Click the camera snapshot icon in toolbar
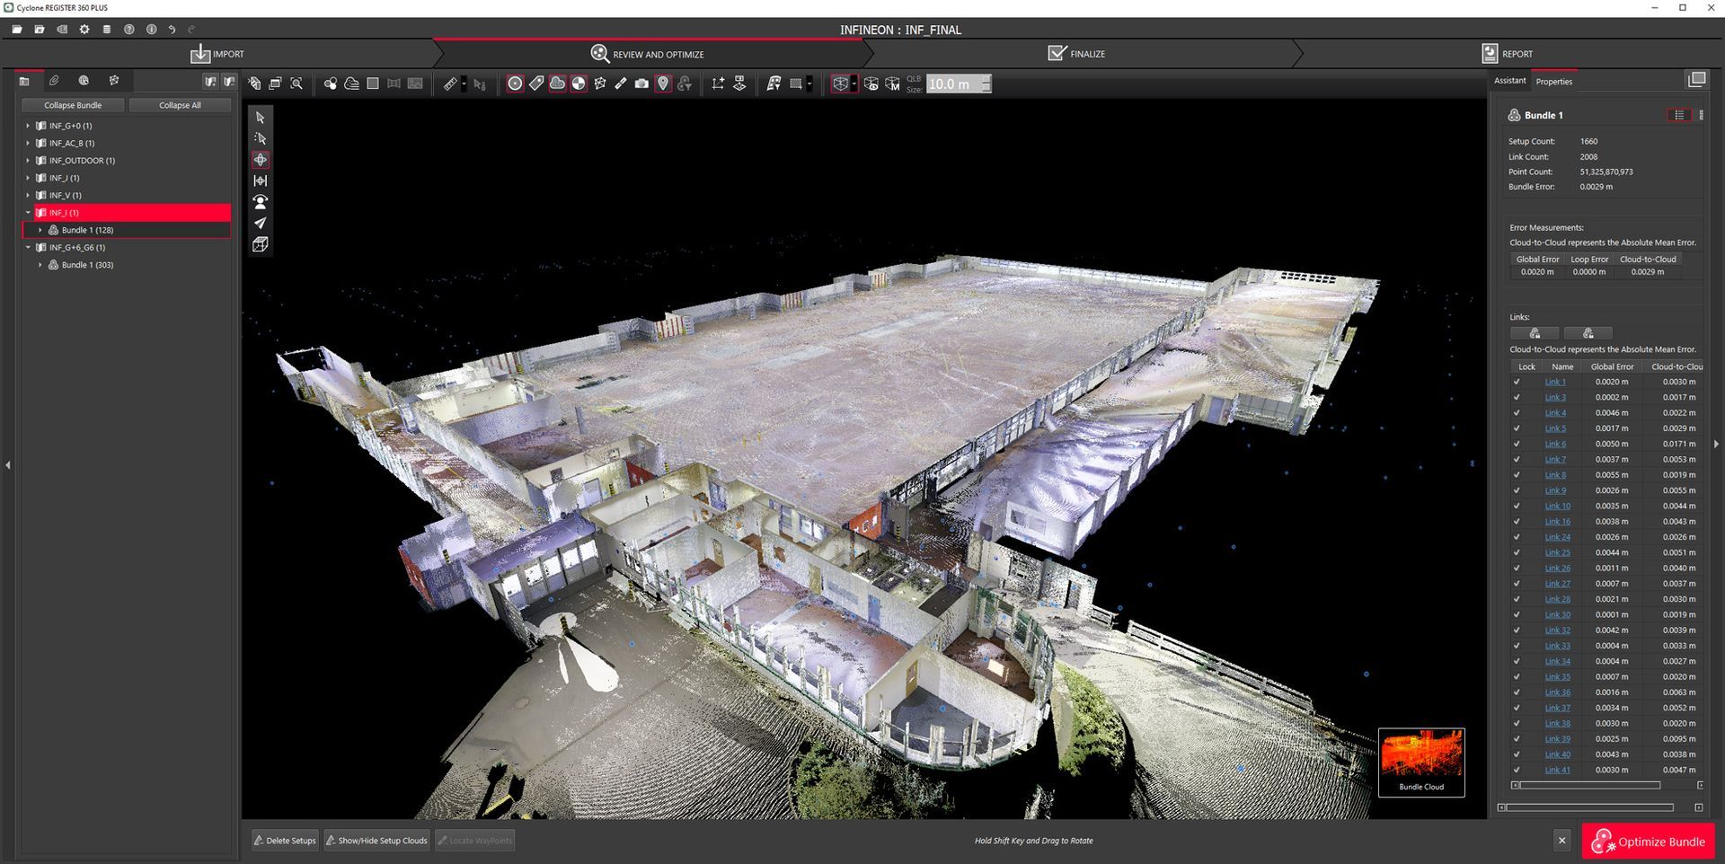The height and width of the screenshot is (864, 1725). [641, 84]
